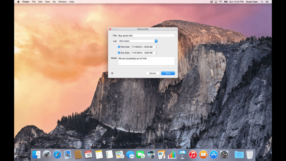286x161 pixels.
Task: Open the View menu
Action: click(47, 2)
